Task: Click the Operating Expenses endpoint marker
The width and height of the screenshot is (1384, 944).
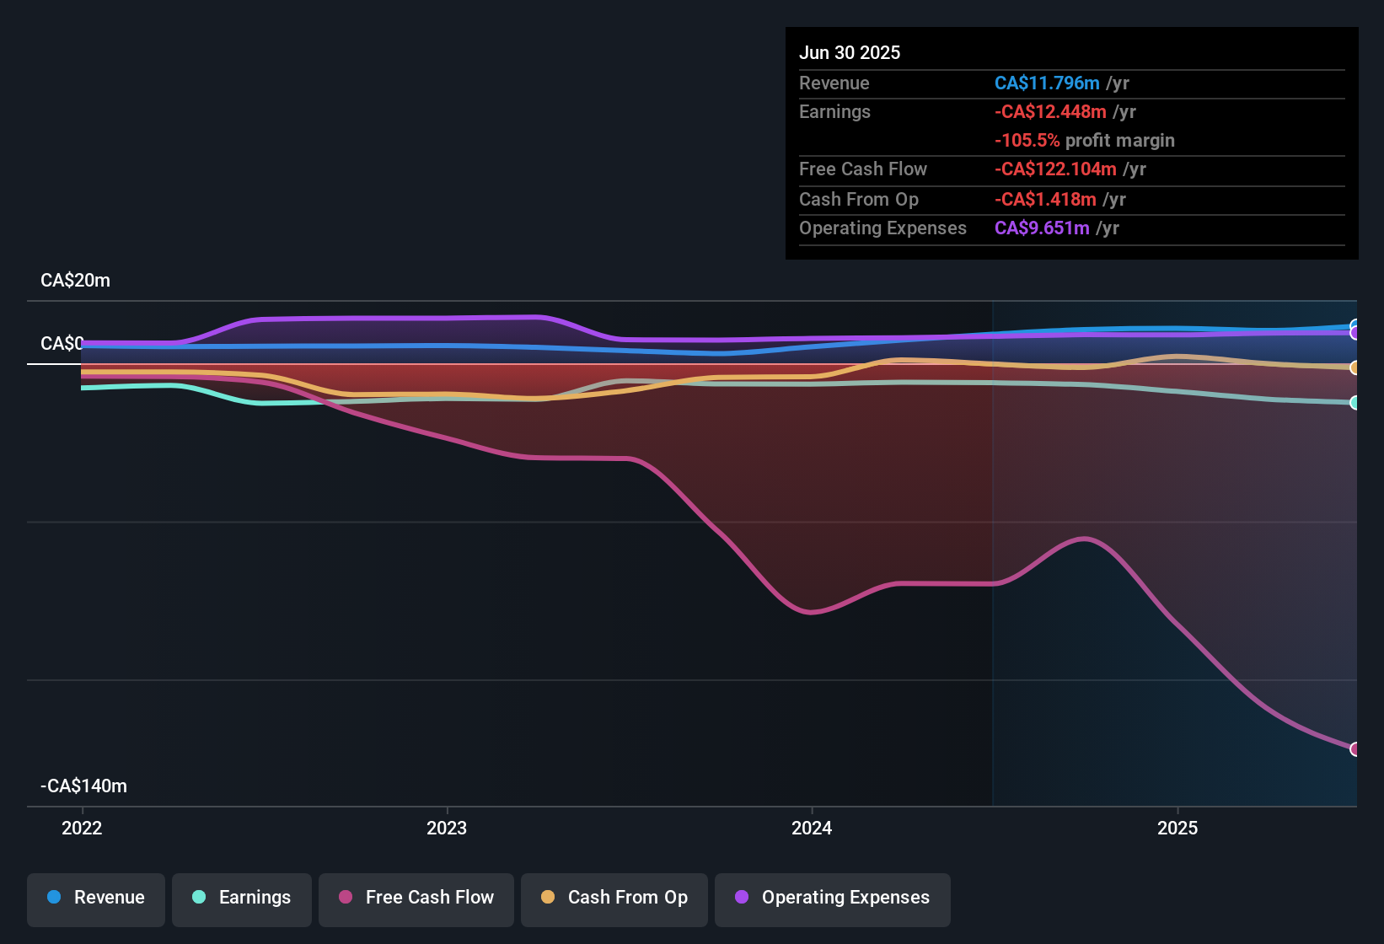Action: [x=1355, y=333]
